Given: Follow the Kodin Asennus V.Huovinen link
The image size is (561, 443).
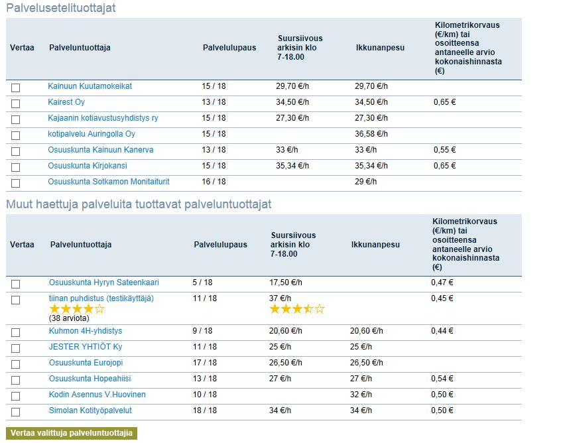Looking at the screenshot, I should 97,395.
